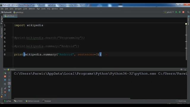Click the editor vertical scrollbar
The image size is (190, 107).
(186, 43)
